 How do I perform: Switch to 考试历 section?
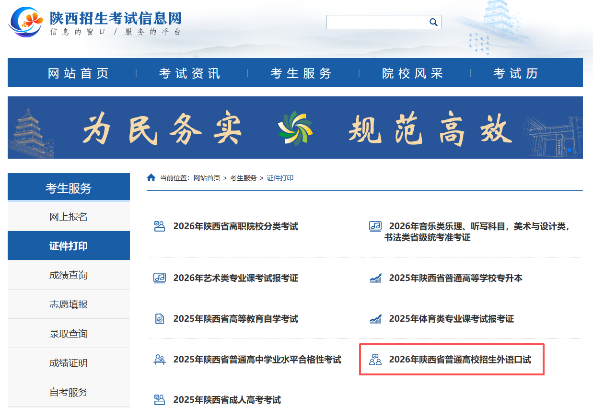515,73
